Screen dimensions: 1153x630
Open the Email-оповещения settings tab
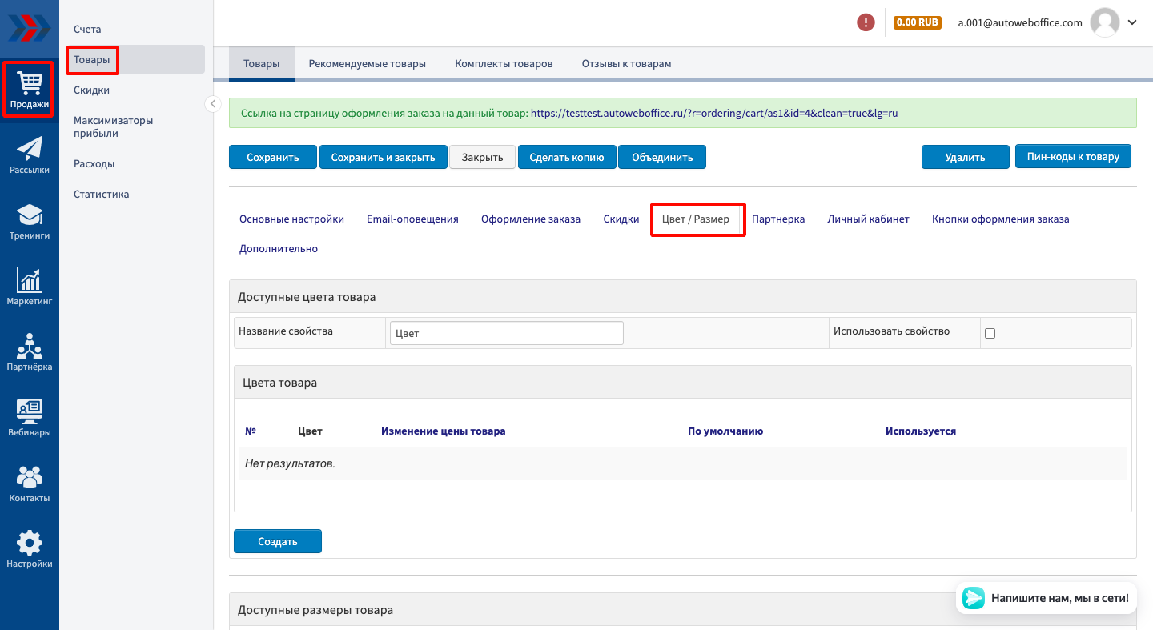412,219
